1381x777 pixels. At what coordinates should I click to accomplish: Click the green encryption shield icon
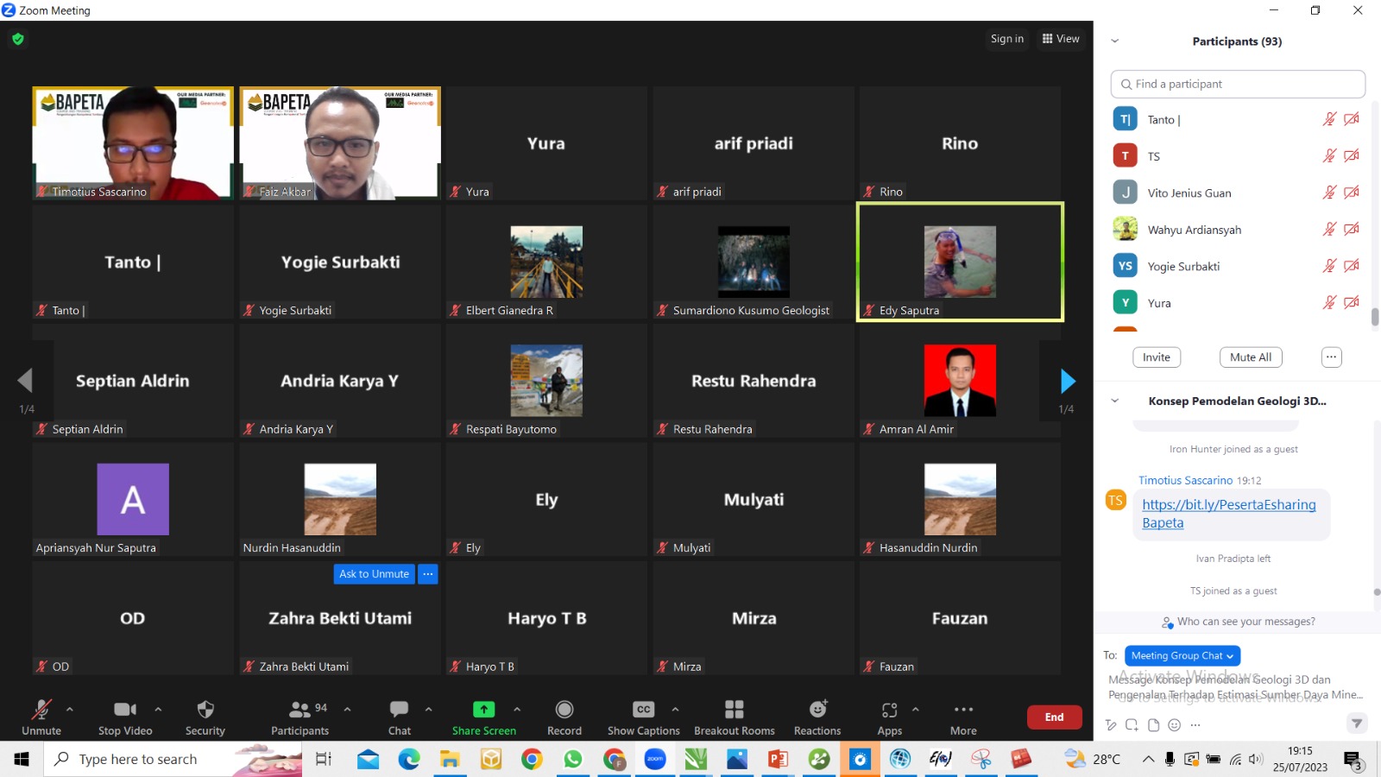coord(18,39)
